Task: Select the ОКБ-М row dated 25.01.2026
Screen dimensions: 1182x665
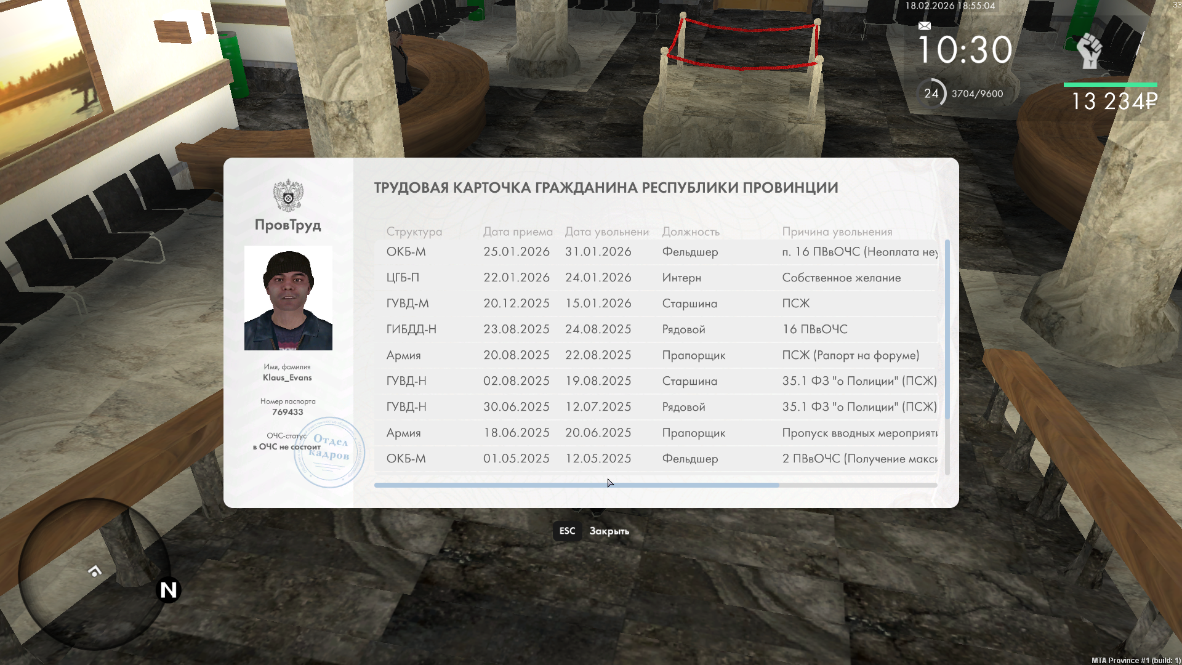Action: pos(656,252)
